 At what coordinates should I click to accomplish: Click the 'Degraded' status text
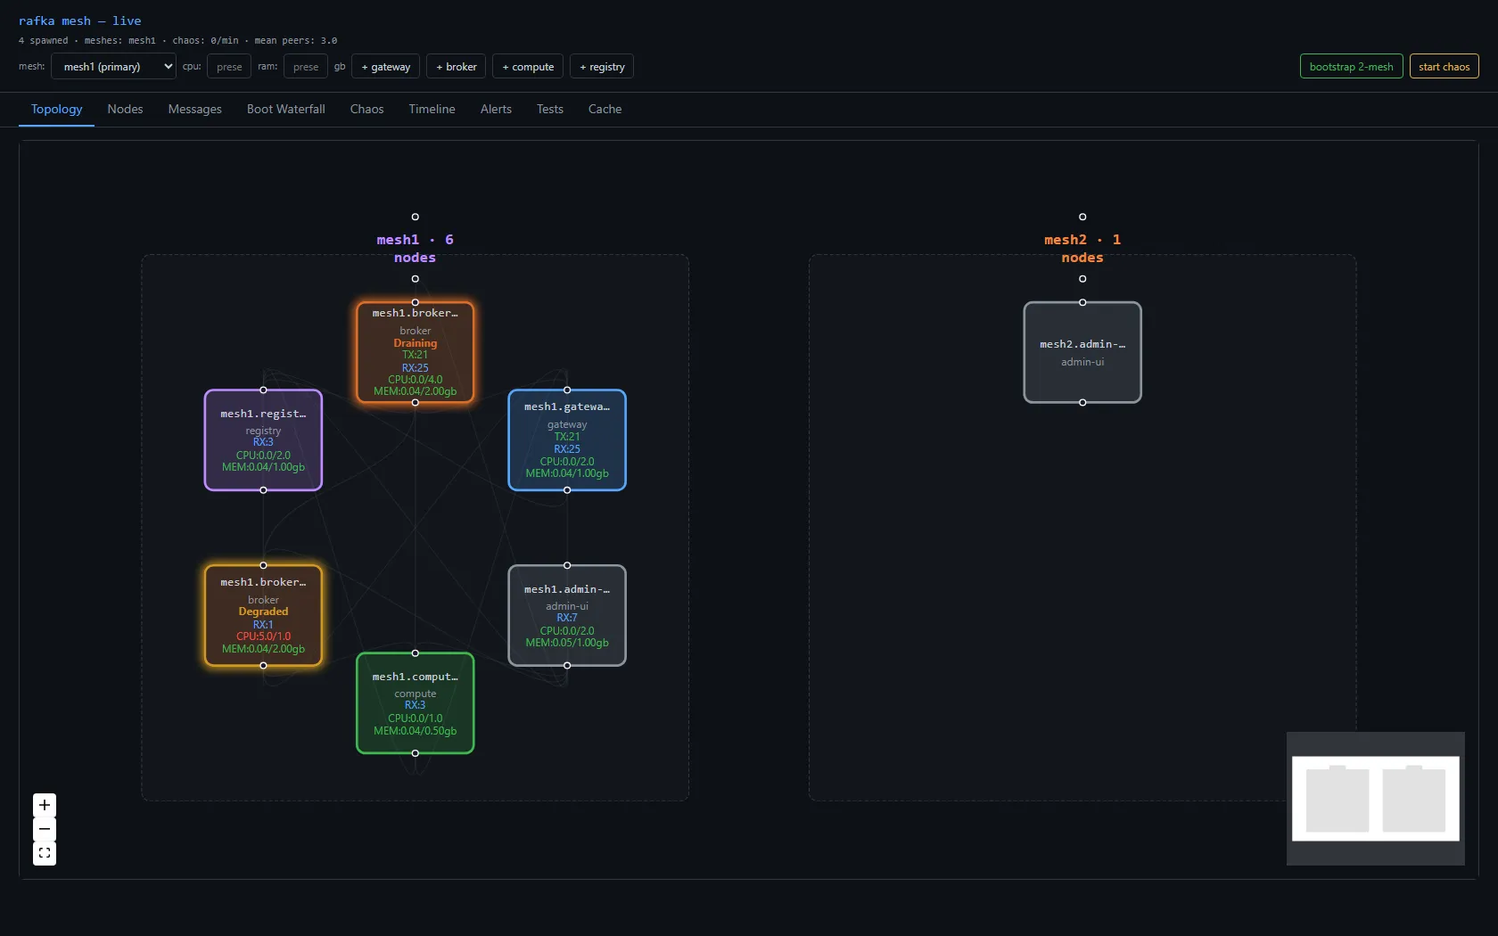point(263,612)
